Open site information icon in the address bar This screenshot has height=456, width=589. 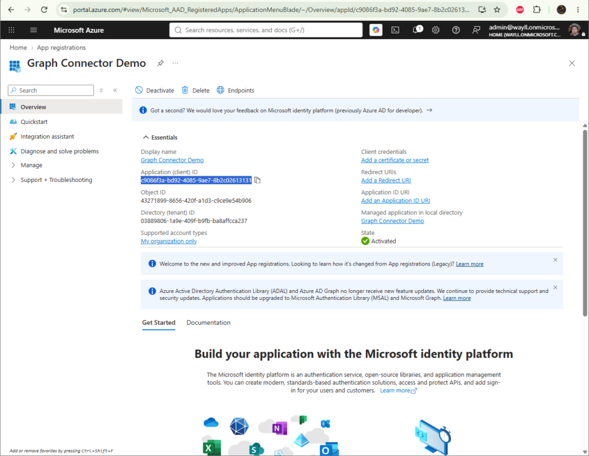pyautogui.click(x=64, y=10)
